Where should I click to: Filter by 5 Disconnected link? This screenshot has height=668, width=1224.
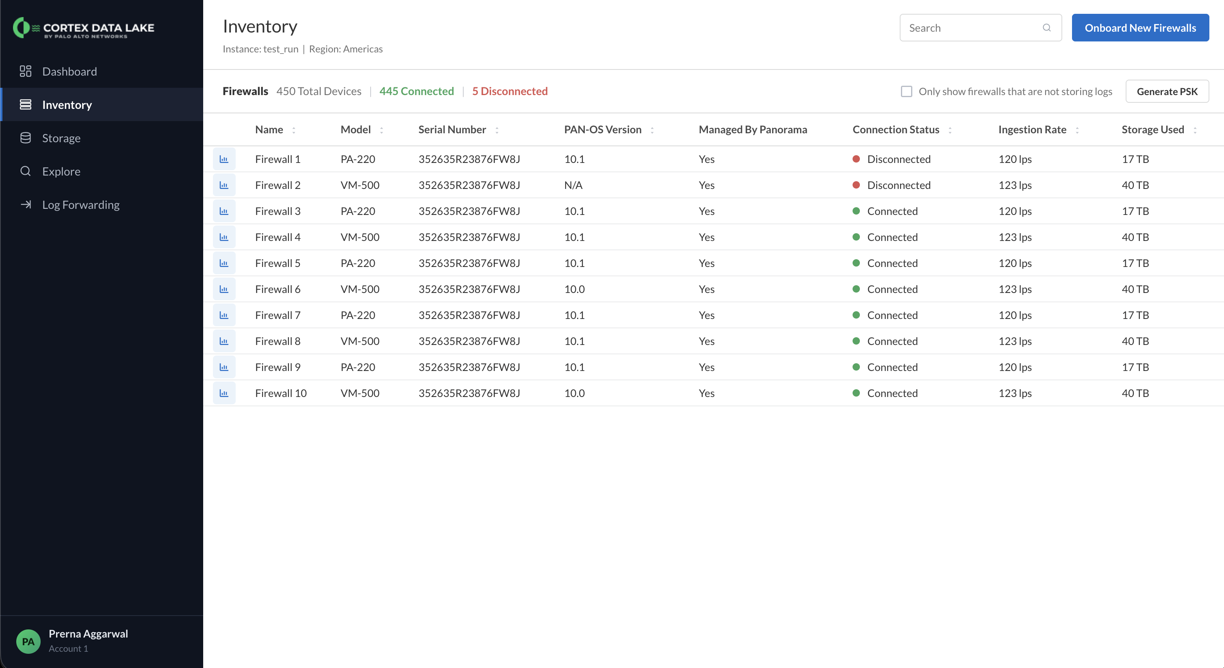point(510,91)
